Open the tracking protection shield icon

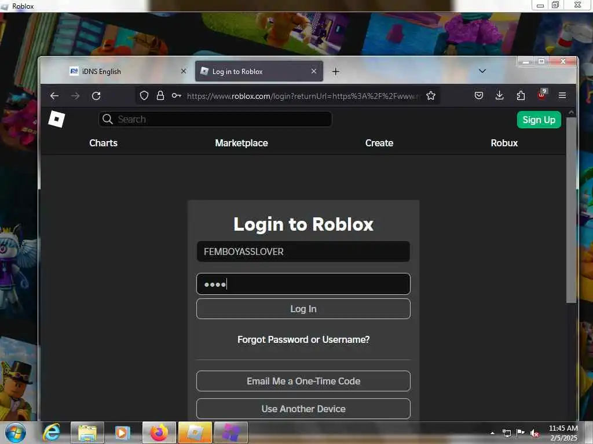coord(144,96)
